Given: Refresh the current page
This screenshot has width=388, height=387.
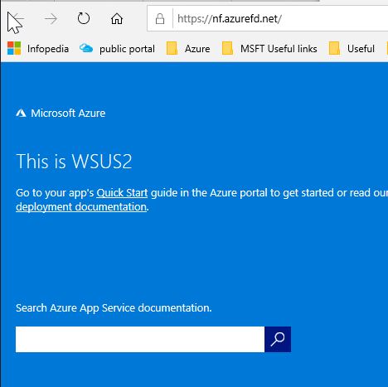Looking at the screenshot, I should pyautogui.click(x=84, y=19).
